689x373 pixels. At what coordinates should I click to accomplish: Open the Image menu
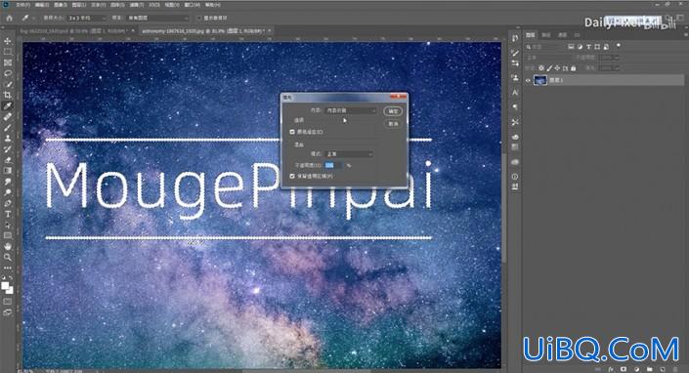coord(61,5)
